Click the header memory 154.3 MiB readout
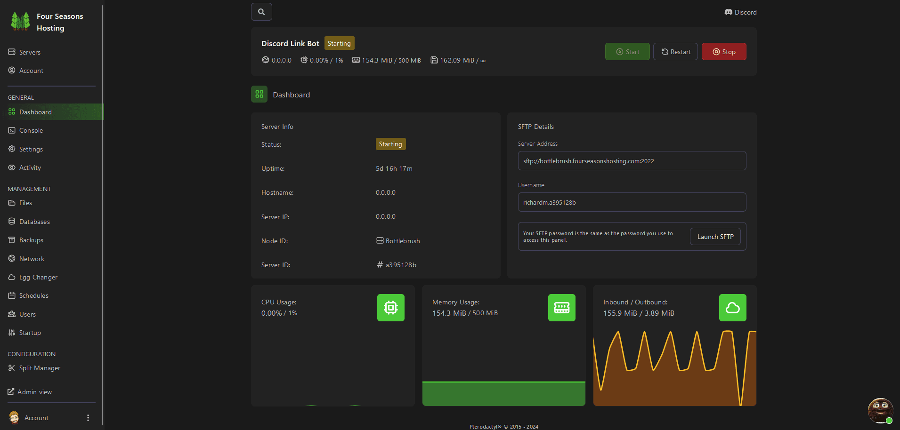 386,60
